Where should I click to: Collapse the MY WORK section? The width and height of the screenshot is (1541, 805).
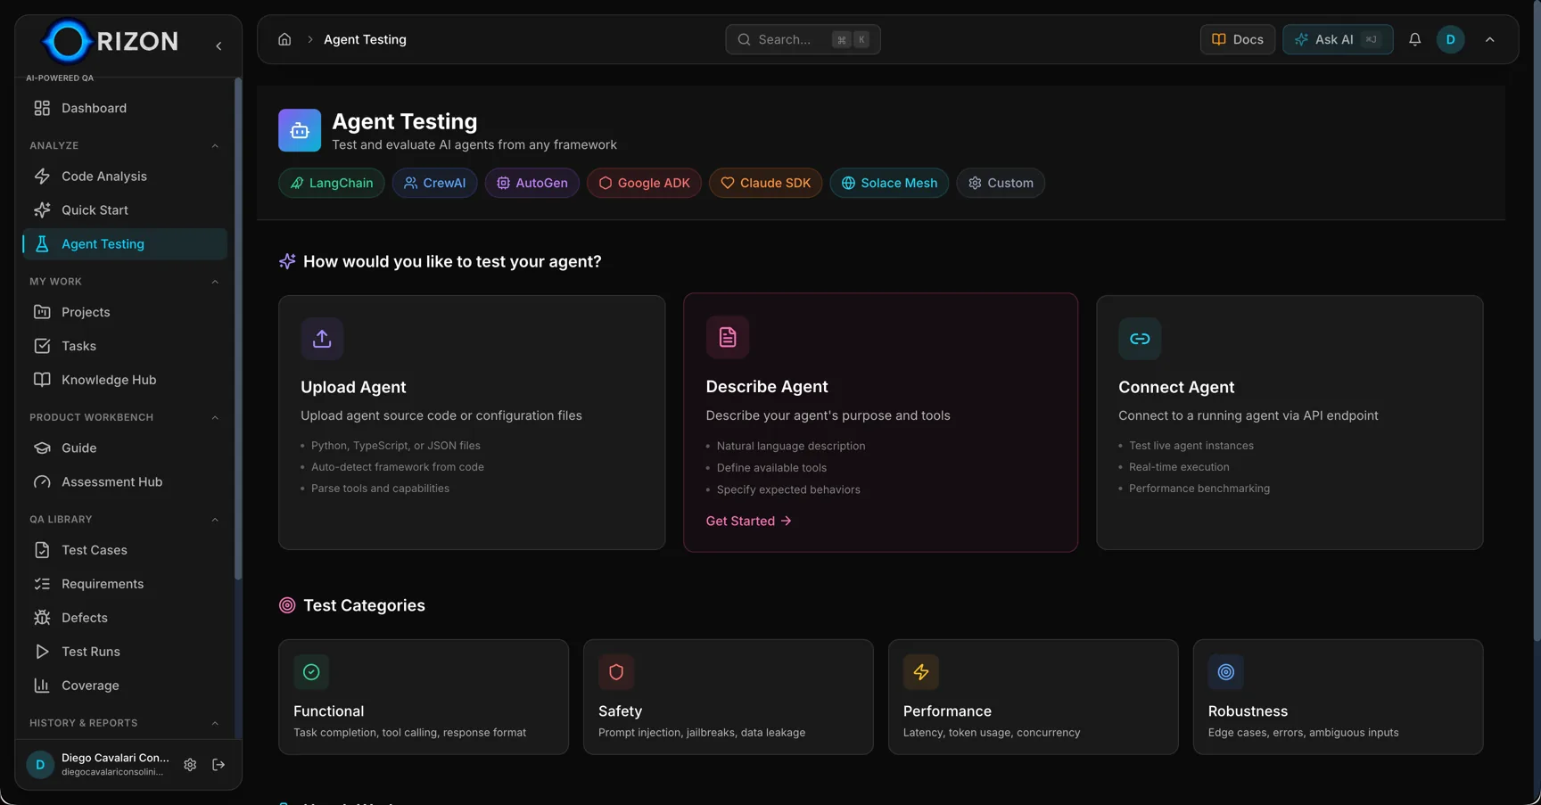point(215,281)
